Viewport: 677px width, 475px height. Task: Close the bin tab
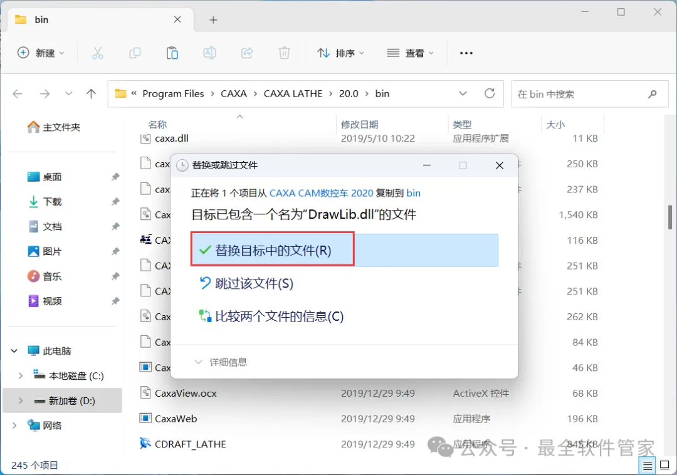pos(177,20)
